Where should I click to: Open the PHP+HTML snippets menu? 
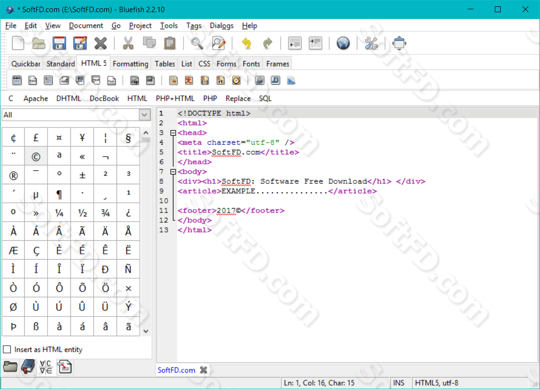tap(175, 99)
